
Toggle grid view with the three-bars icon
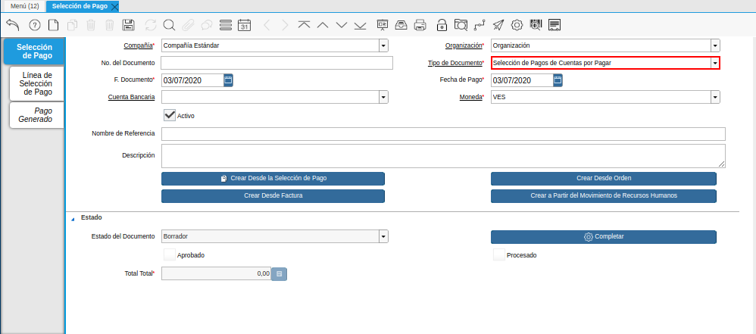(x=225, y=25)
